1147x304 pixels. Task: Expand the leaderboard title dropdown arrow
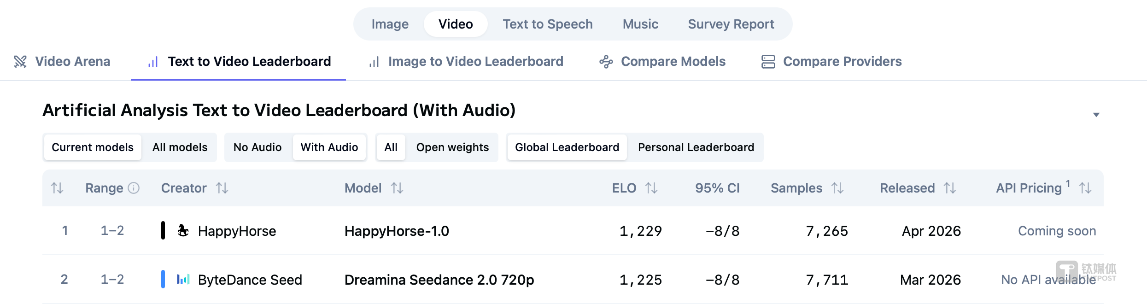click(1096, 115)
